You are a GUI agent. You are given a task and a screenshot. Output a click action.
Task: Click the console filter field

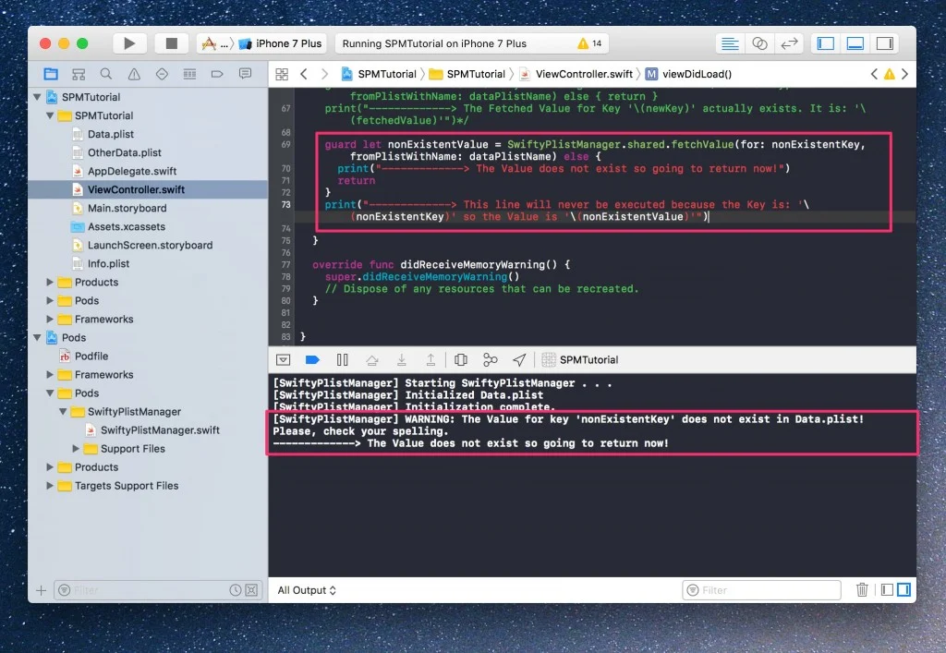tap(761, 590)
